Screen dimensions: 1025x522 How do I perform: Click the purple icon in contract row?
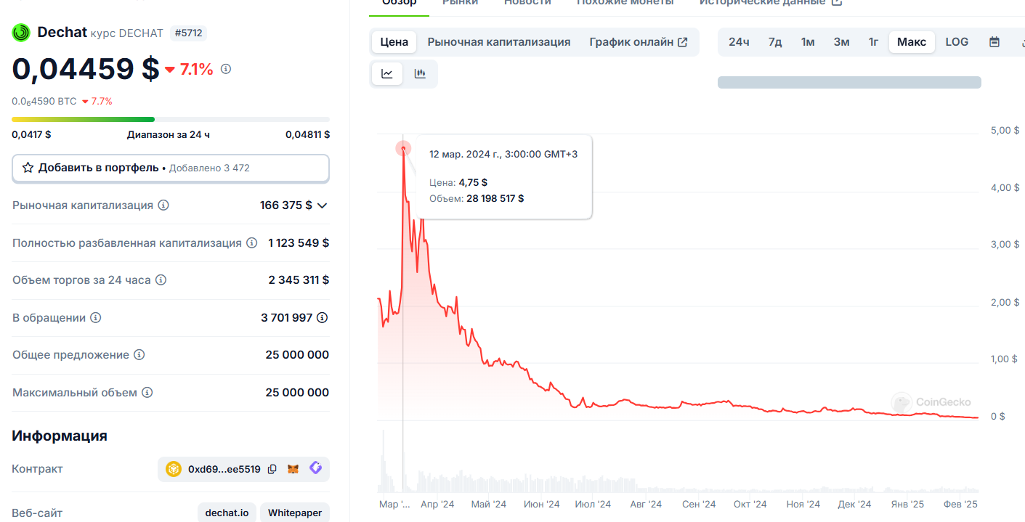(315, 469)
